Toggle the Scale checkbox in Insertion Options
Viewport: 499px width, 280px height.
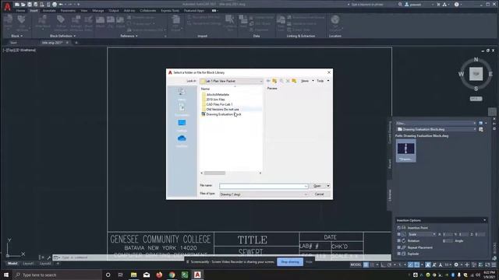pyautogui.click(x=398, y=234)
